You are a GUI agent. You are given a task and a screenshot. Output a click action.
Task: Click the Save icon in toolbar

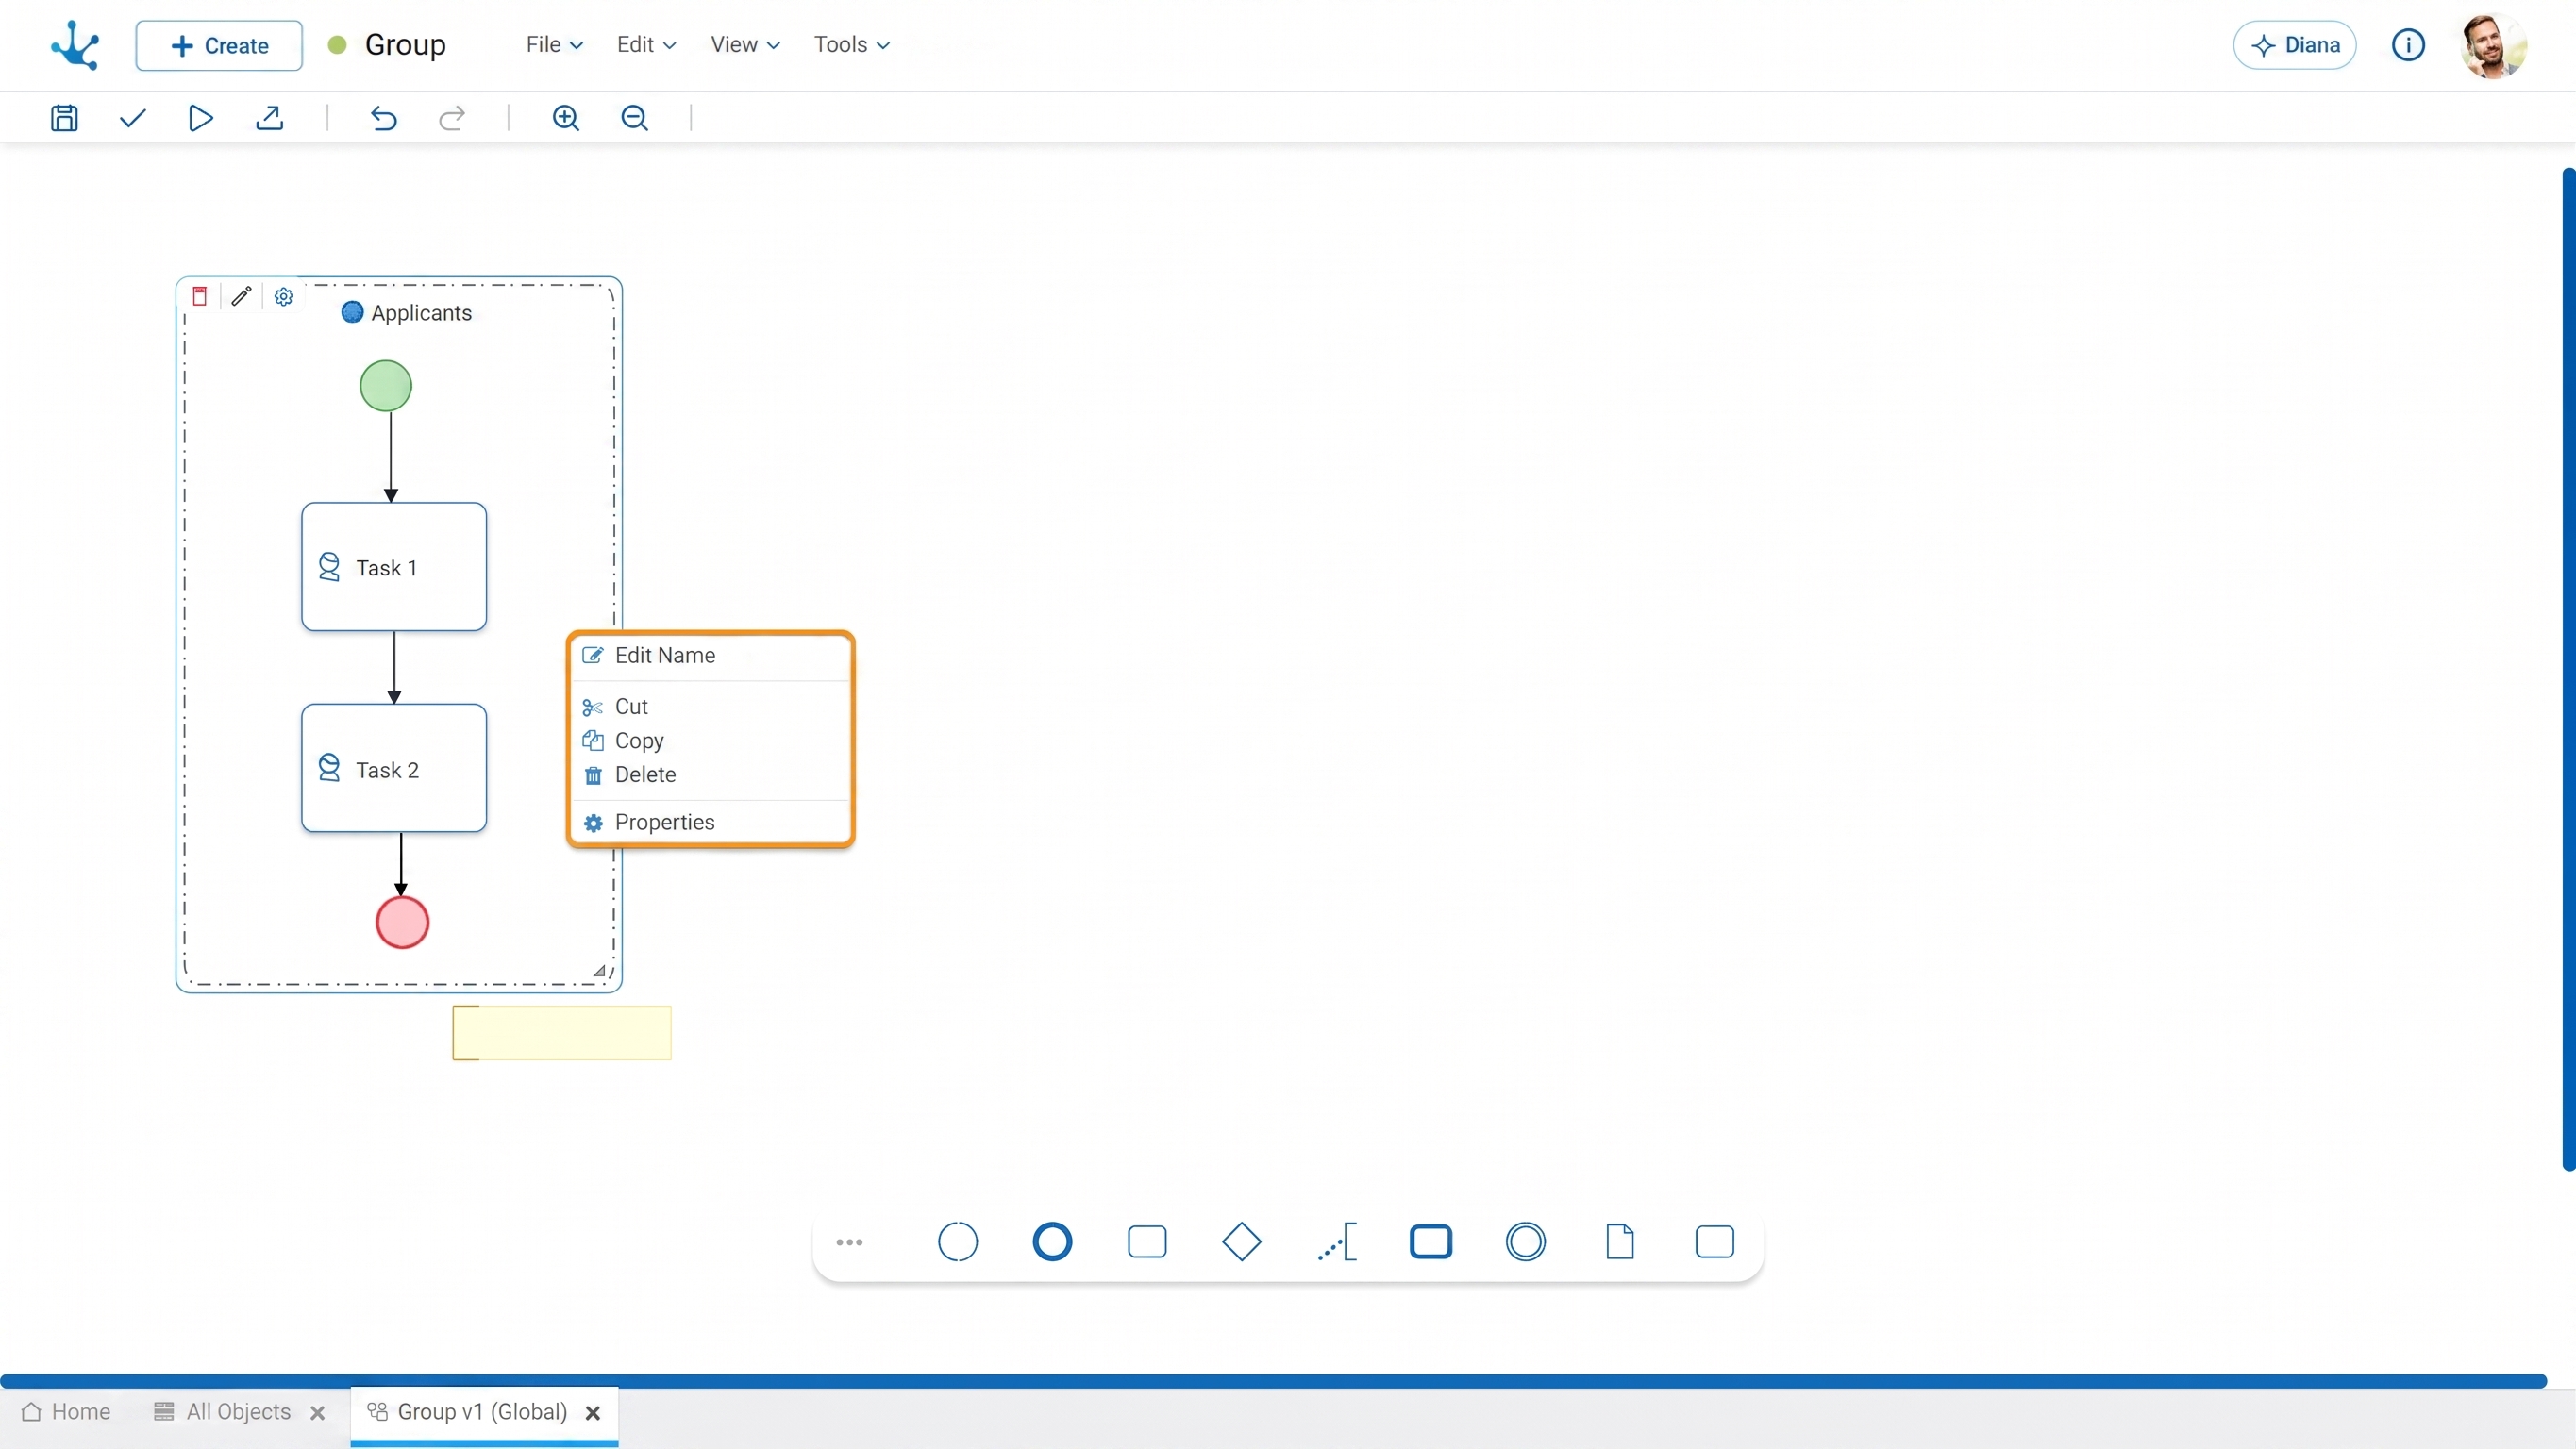click(x=64, y=118)
